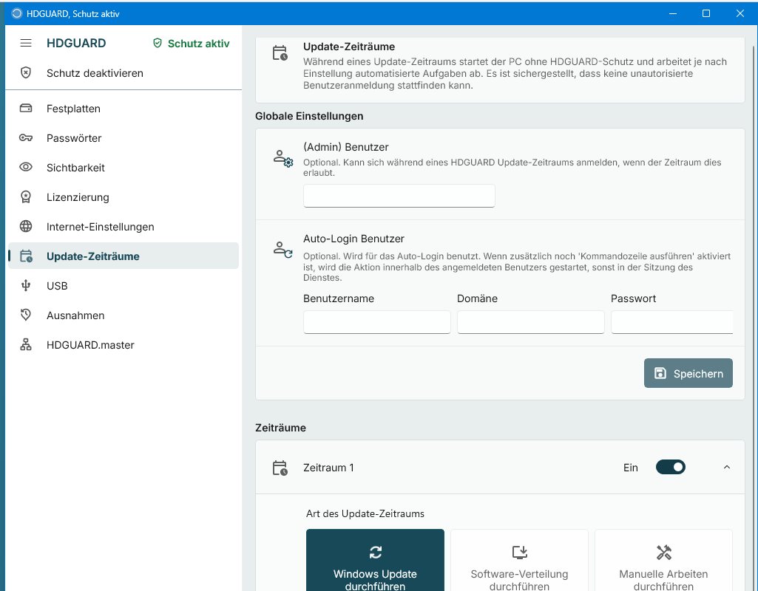
Task: Select Update-Zeiträume in the sidebar
Action: click(x=123, y=256)
